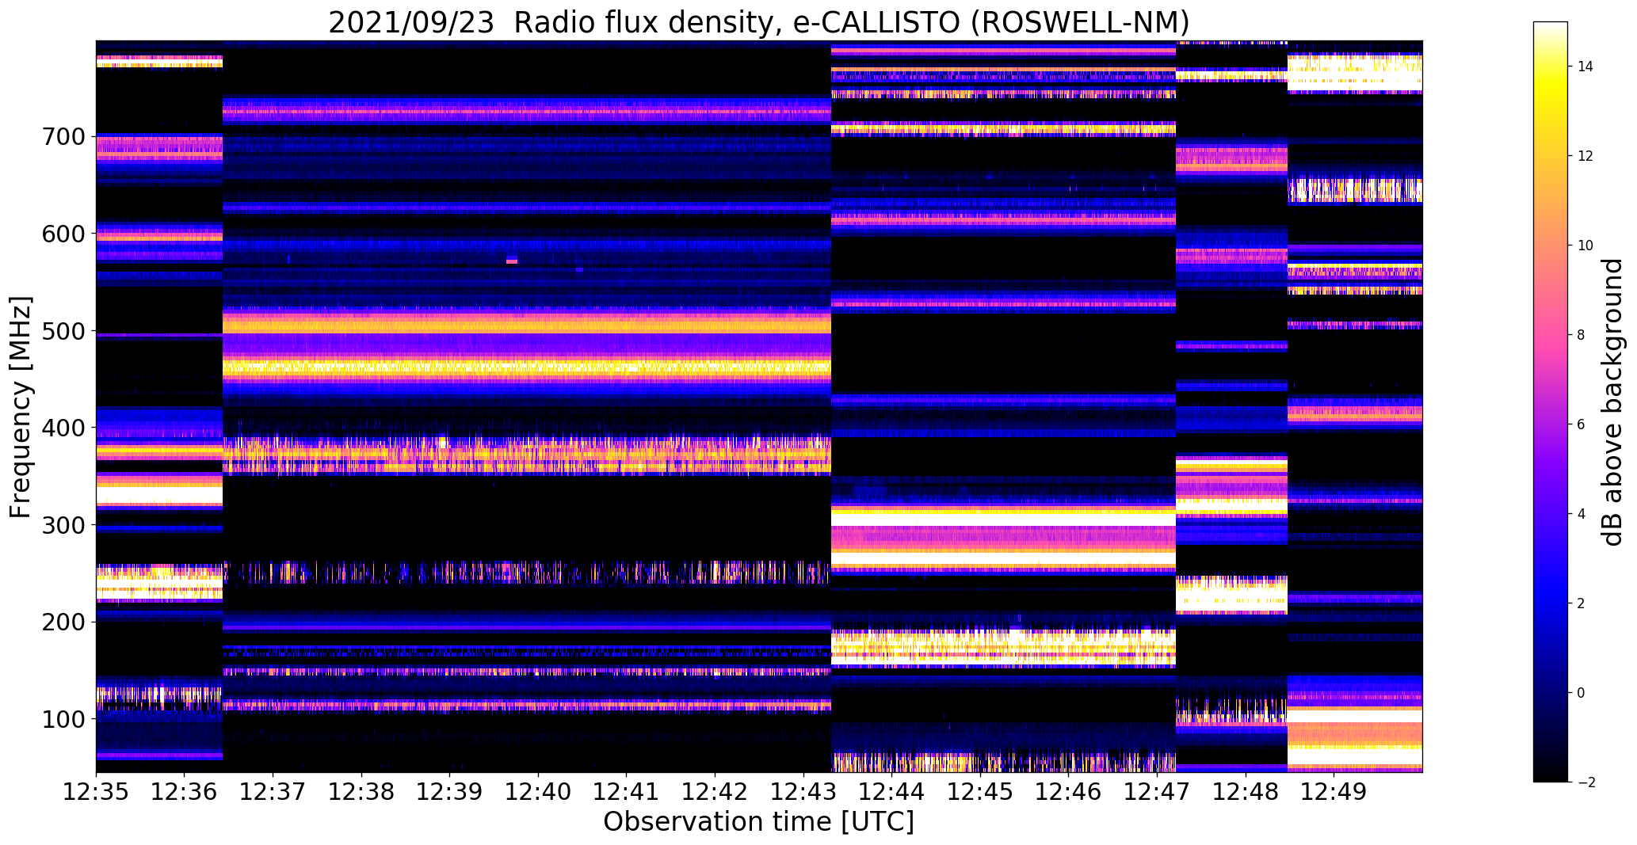Viewport: 1637px width, 845px height.
Task: Click the 14 colorbar tick label
Action: coord(1585,67)
